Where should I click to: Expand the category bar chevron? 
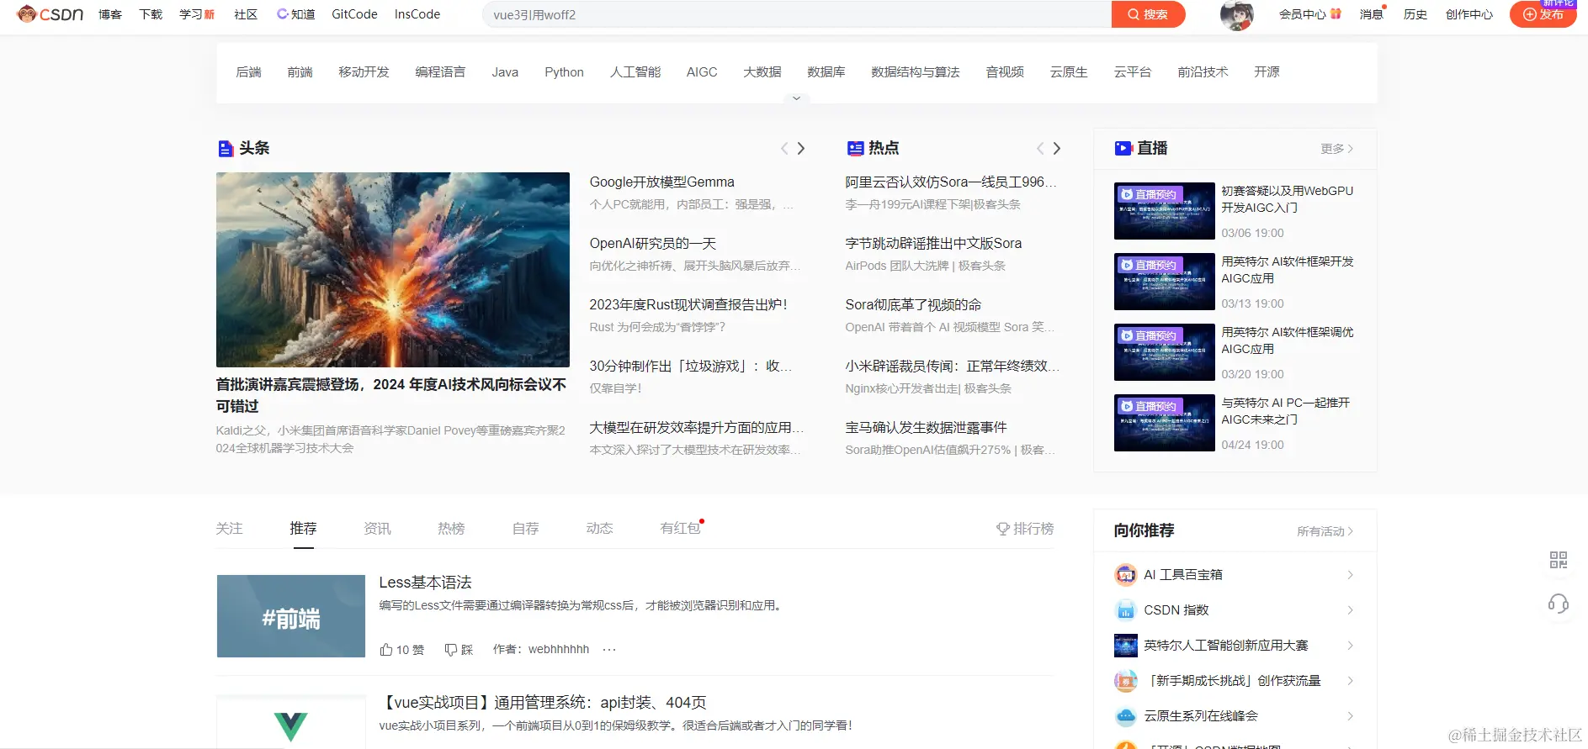[796, 98]
